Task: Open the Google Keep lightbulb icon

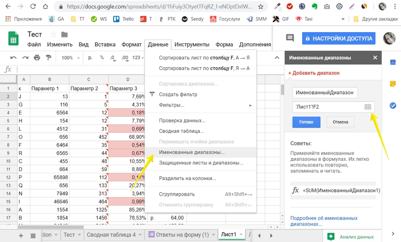Action: [x=393, y=84]
